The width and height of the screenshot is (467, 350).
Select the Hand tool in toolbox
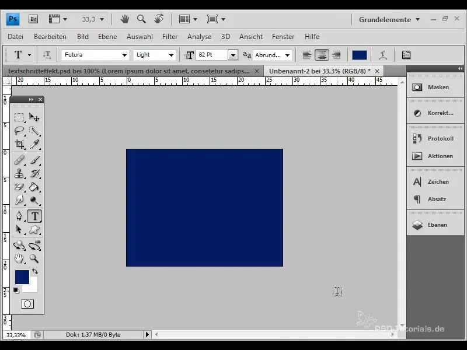(x=19, y=258)
